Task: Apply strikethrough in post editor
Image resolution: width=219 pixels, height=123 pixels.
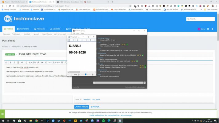Action: 22,62
